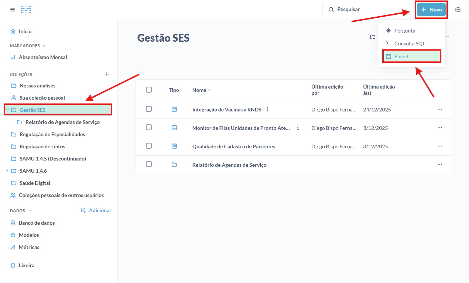The width and height of the screenshot is (469, 283).
Task: Click the Novo button
Action: point(431,10)
